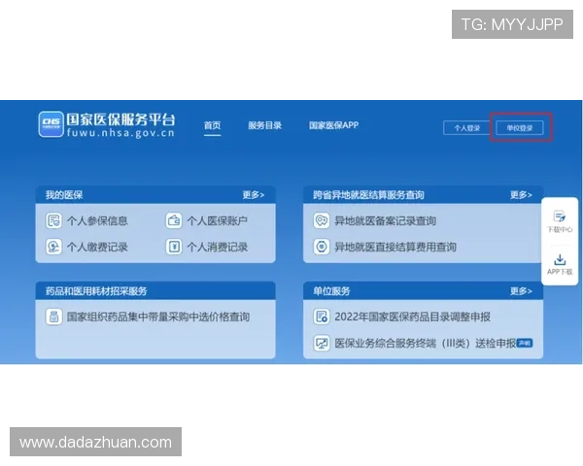Open 2022年国家医保药品目录调整申报 link
The height and width of the screenshot is (466, 583).
pyautogui.click(x=412, y=317)
